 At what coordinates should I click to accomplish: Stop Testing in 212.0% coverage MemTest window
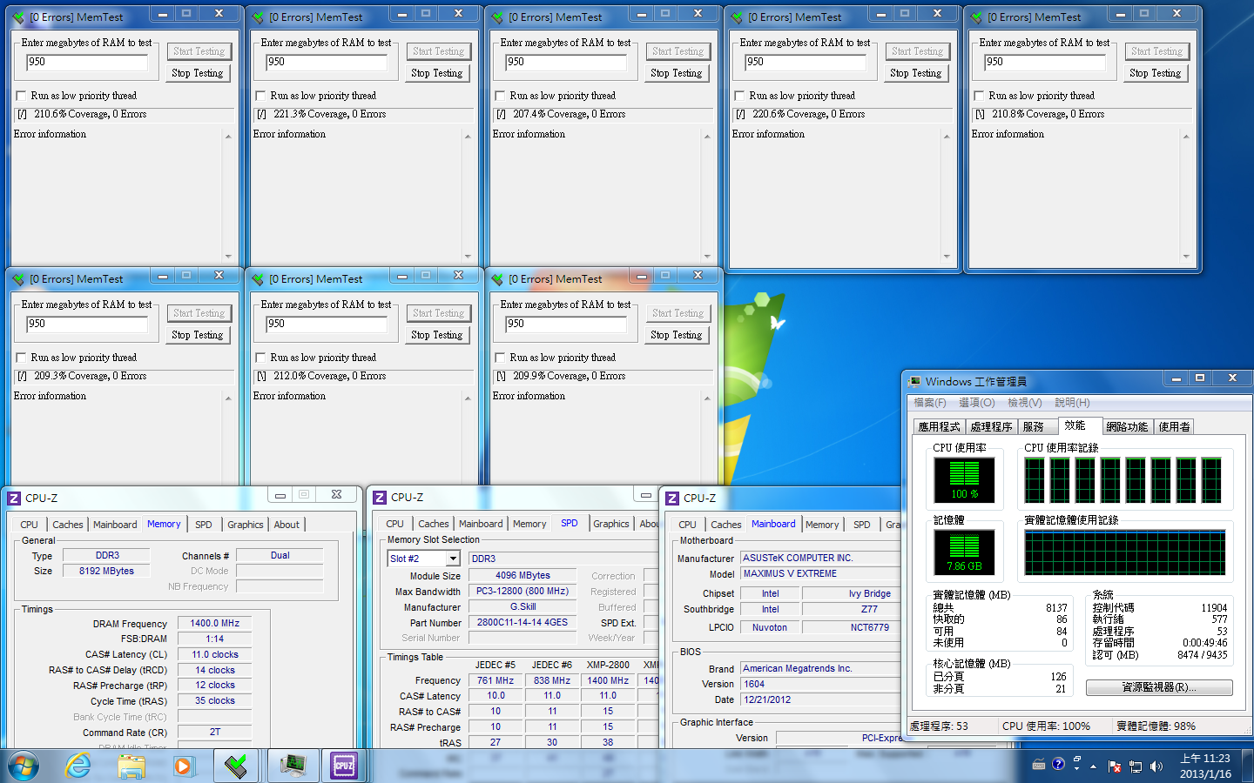[x=437, y=335]
